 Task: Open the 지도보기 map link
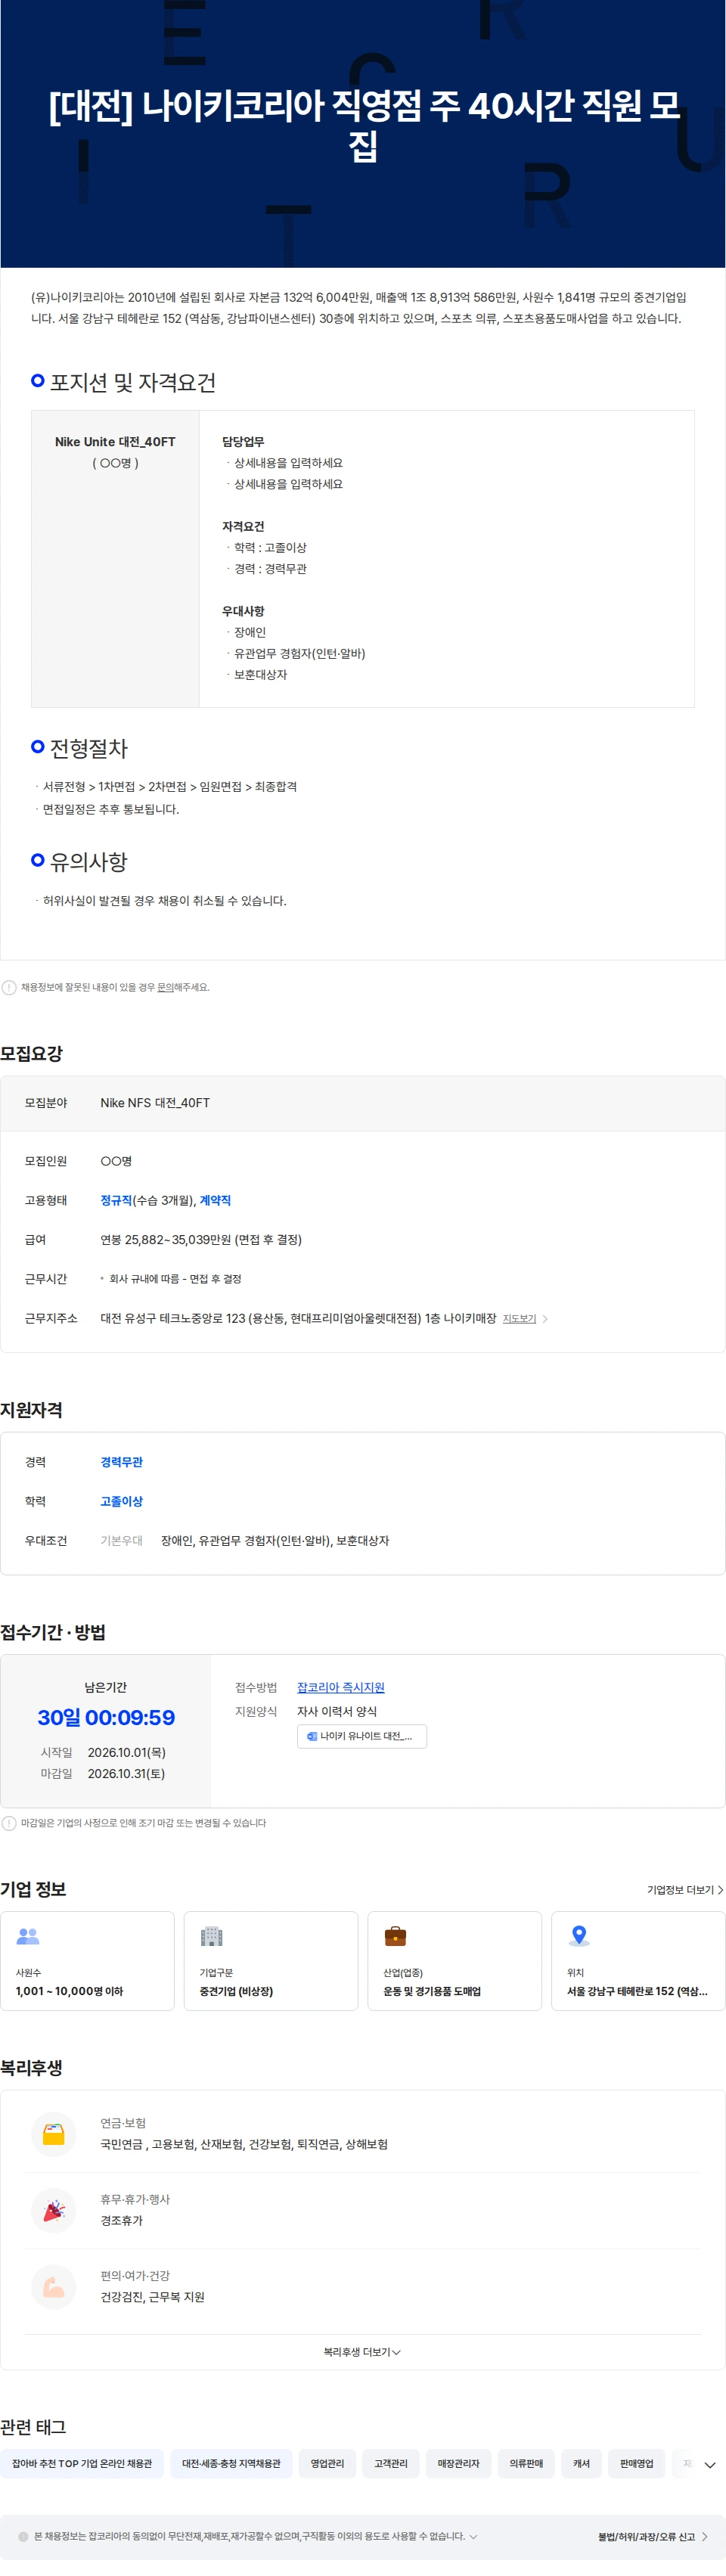[x=519, y=1318]
